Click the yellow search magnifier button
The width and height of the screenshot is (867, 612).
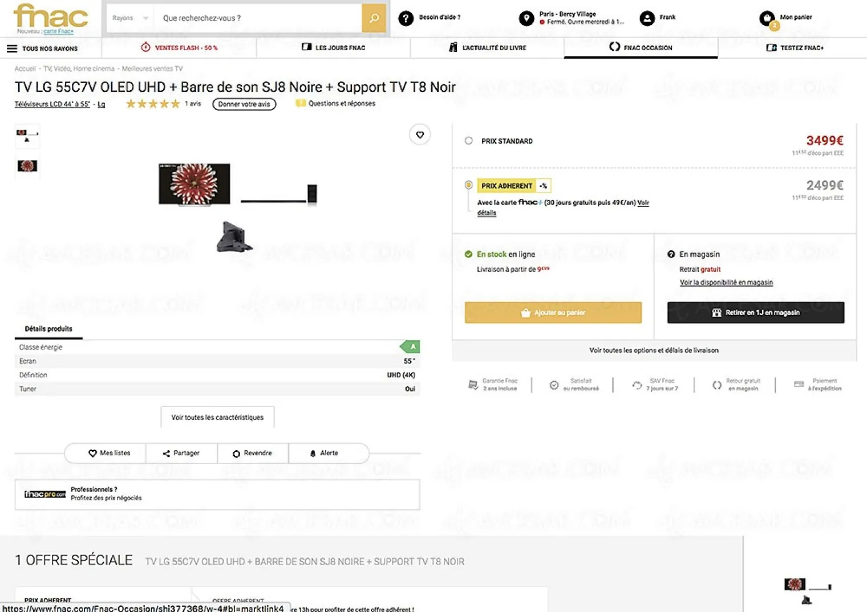374,18
